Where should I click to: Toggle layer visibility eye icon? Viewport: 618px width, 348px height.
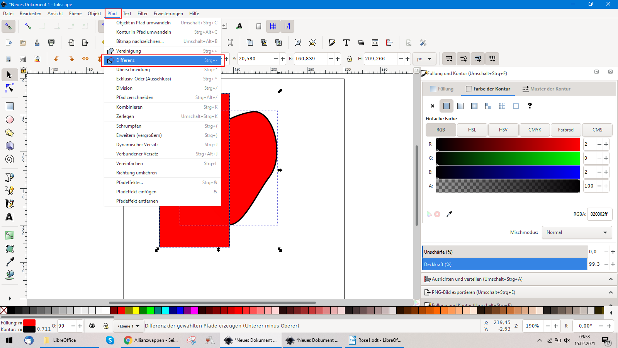(92, 326)
